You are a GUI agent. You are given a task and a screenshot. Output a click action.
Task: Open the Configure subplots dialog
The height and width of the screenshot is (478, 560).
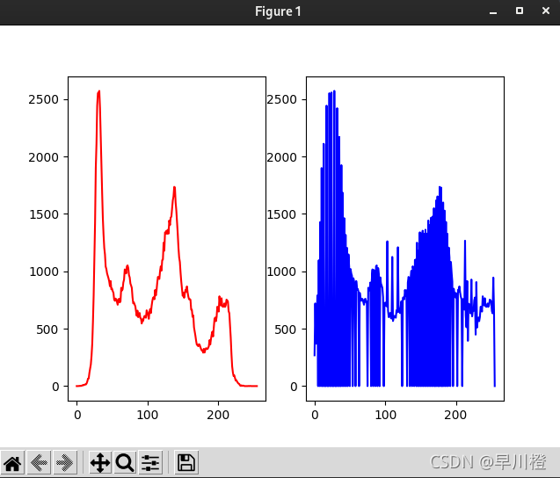(x=150, y=463)
